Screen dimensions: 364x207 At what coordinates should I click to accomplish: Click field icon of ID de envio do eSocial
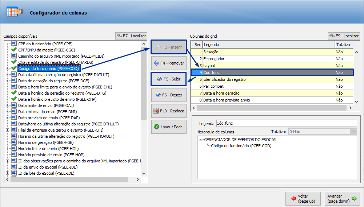[x=14, y=167]
